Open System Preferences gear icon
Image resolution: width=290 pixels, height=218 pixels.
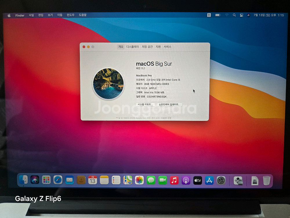coord(221,181)
